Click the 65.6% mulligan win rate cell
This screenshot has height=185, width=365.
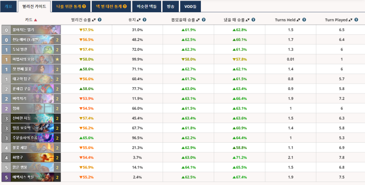coord(86,138)
